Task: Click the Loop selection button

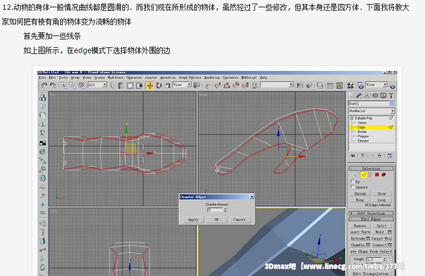Action: 381,200
